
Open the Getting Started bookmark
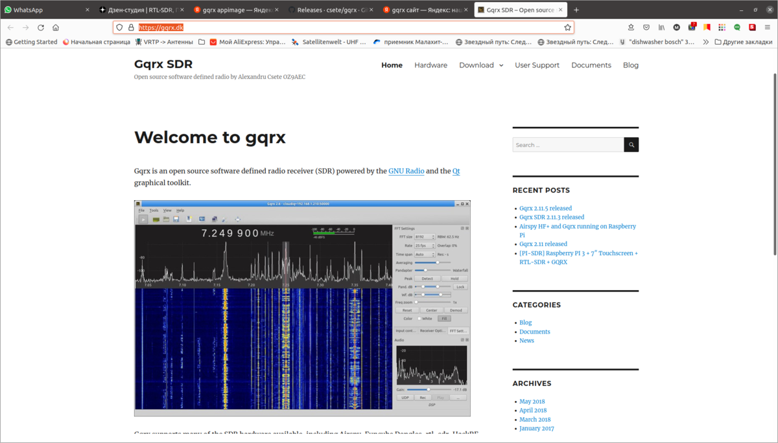[x=32, y=41]
